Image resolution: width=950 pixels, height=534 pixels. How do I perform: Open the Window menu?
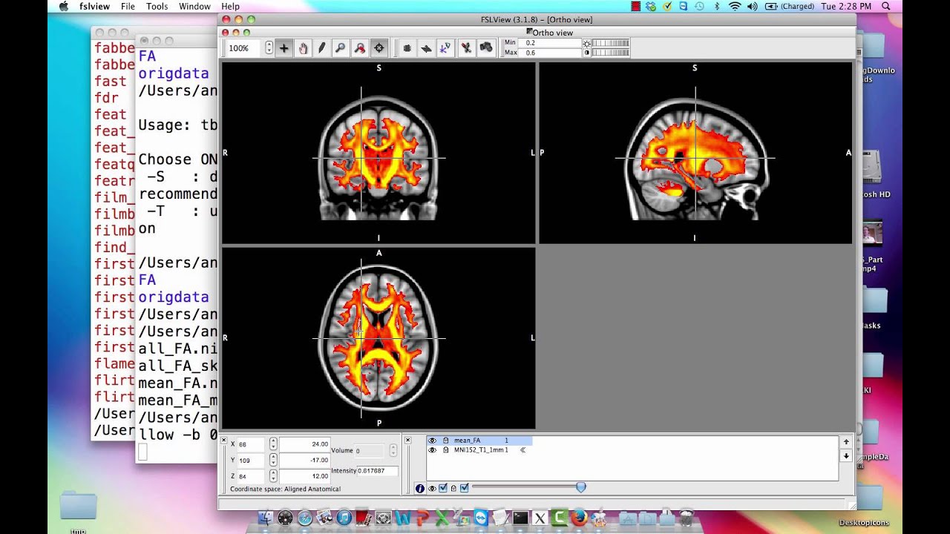point(194,6)
